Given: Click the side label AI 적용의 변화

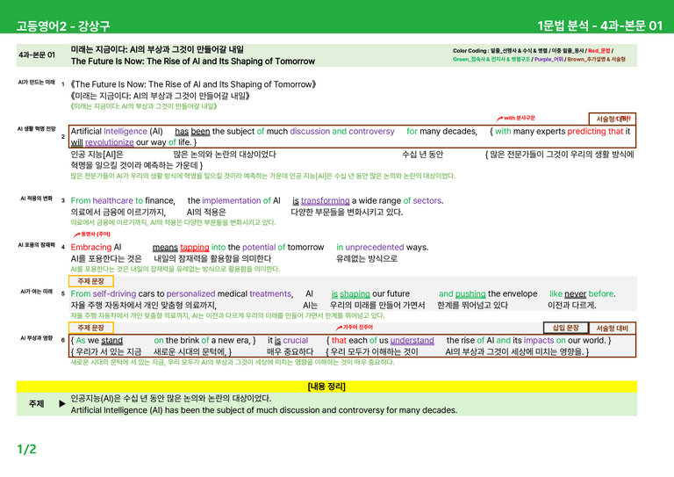Looking at the screenshot, I should click(37, 199).
